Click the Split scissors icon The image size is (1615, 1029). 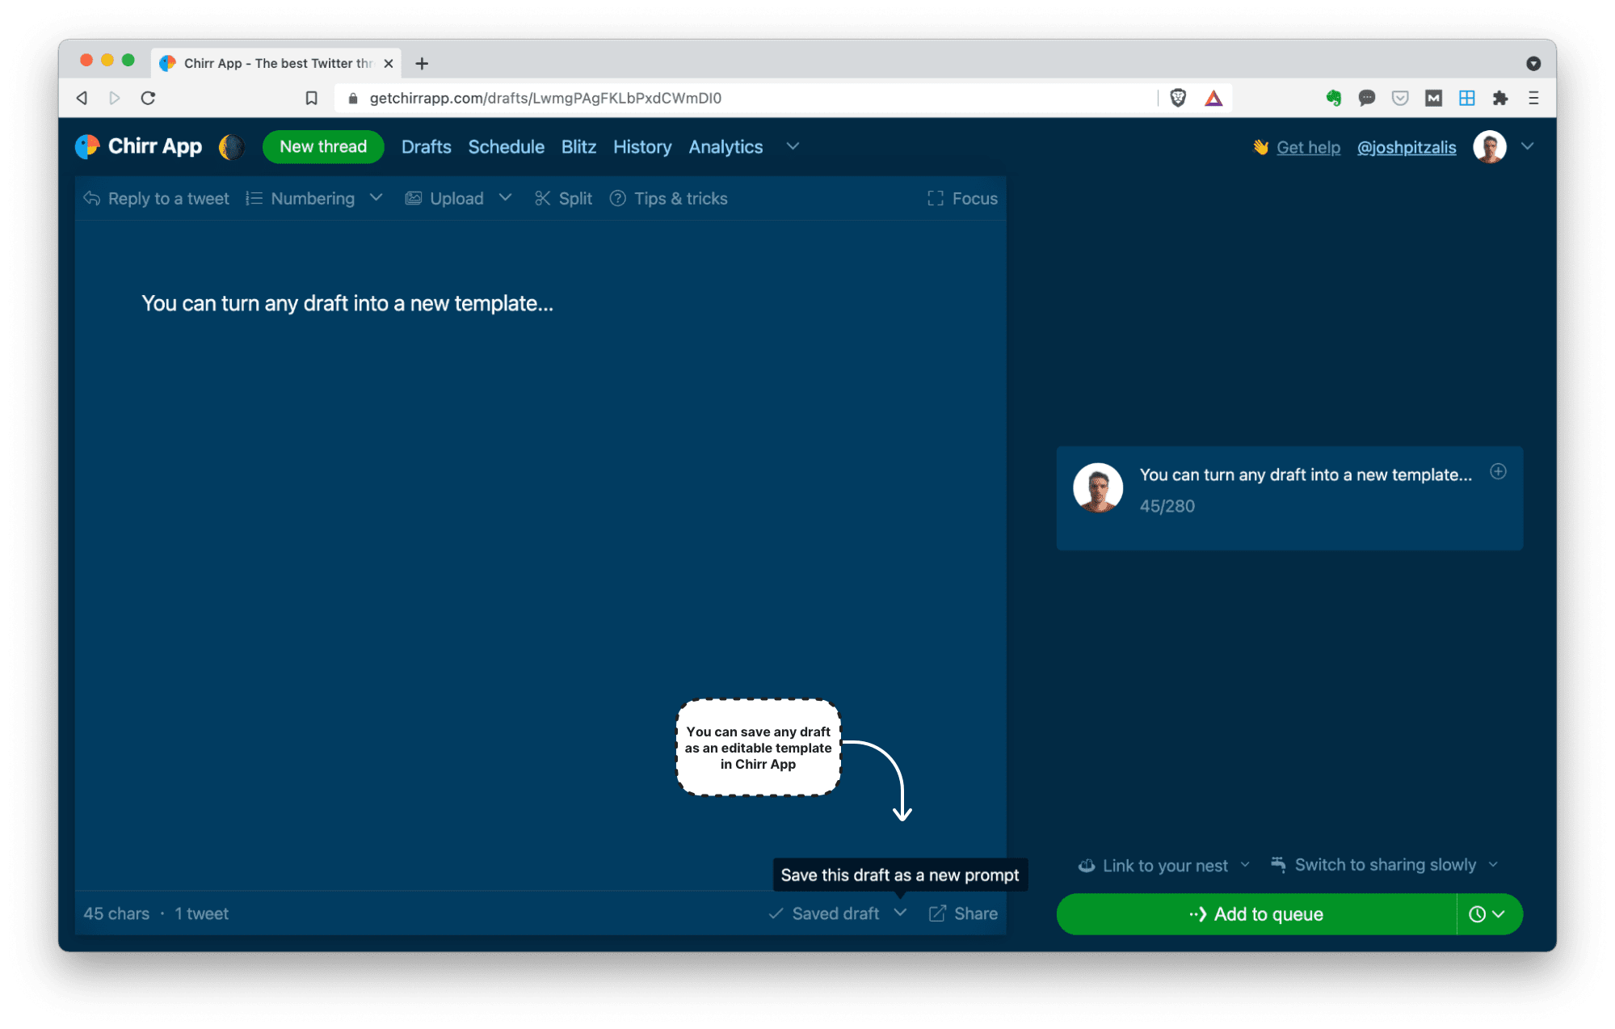pyautogui.click(x=542, y=198)
